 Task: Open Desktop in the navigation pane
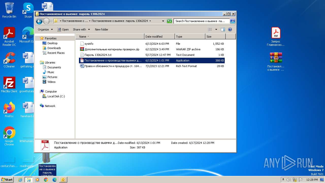point(50,43)
